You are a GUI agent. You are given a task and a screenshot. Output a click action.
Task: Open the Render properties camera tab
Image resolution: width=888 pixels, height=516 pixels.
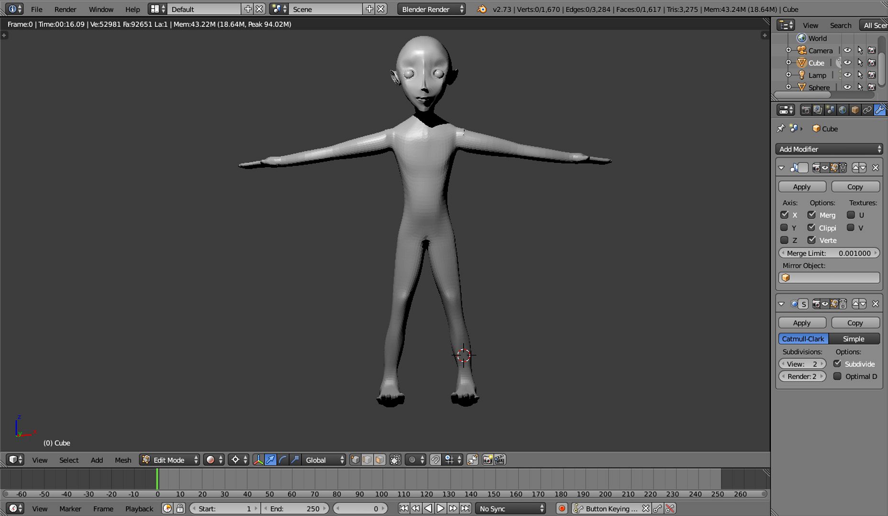coord(806,110)
